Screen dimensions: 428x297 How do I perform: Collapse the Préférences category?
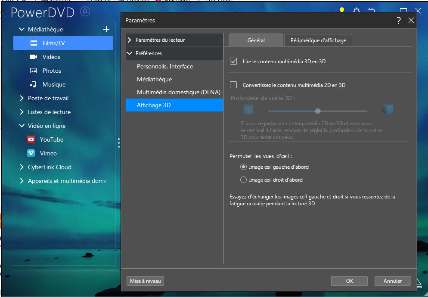[129, 53]
